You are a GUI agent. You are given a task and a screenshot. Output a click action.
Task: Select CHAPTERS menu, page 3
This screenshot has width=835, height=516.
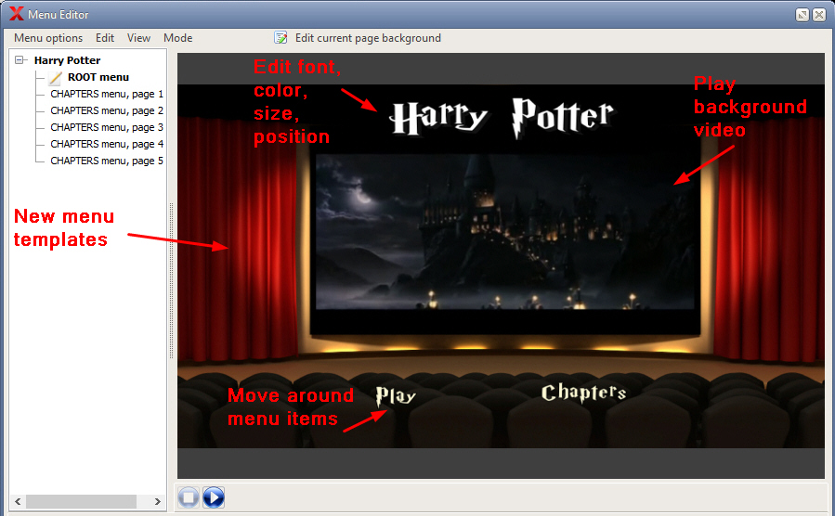[x=107, y=128]
